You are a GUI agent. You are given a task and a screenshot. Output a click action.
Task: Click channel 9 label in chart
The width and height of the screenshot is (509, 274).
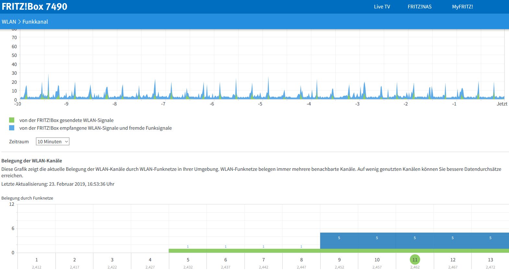coord(339,260)
